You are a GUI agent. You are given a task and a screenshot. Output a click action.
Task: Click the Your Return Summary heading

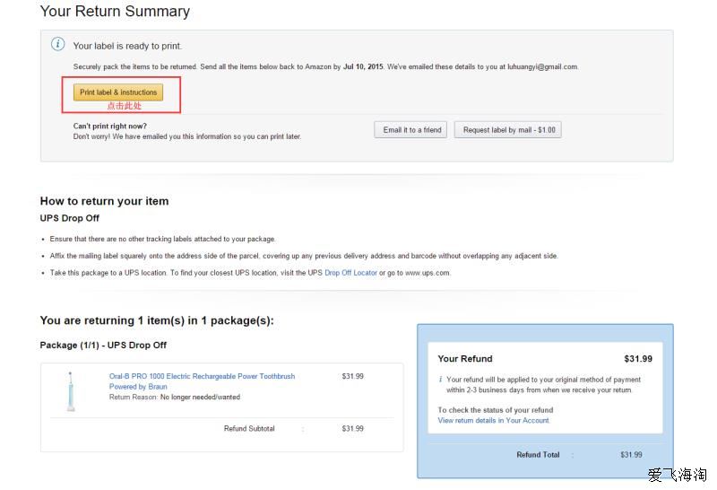coord(115,11)
